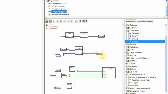The width and height of the screenshot is (168, 94).
Task: Click Добавить переменную to add variable
Action: (60, 14)
